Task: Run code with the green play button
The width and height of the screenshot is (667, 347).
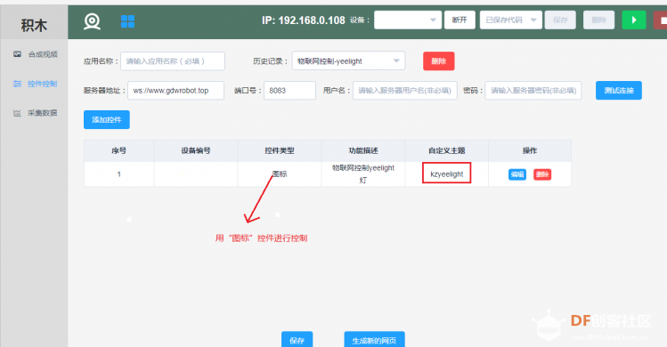Action: point(633,20)
